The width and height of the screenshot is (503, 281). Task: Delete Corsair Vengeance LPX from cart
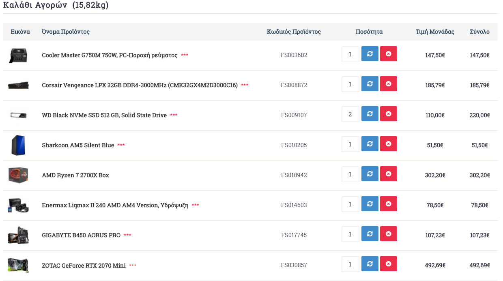(x=388, y=84)
